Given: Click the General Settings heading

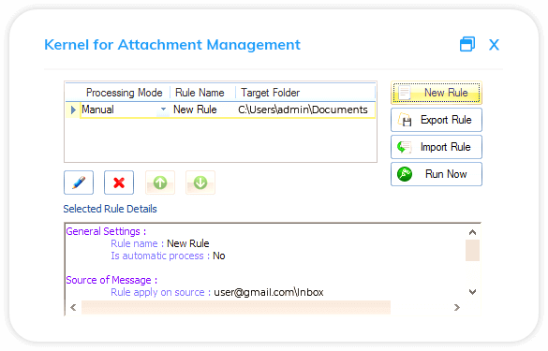Looking at the screenshot, I should 106,231.
